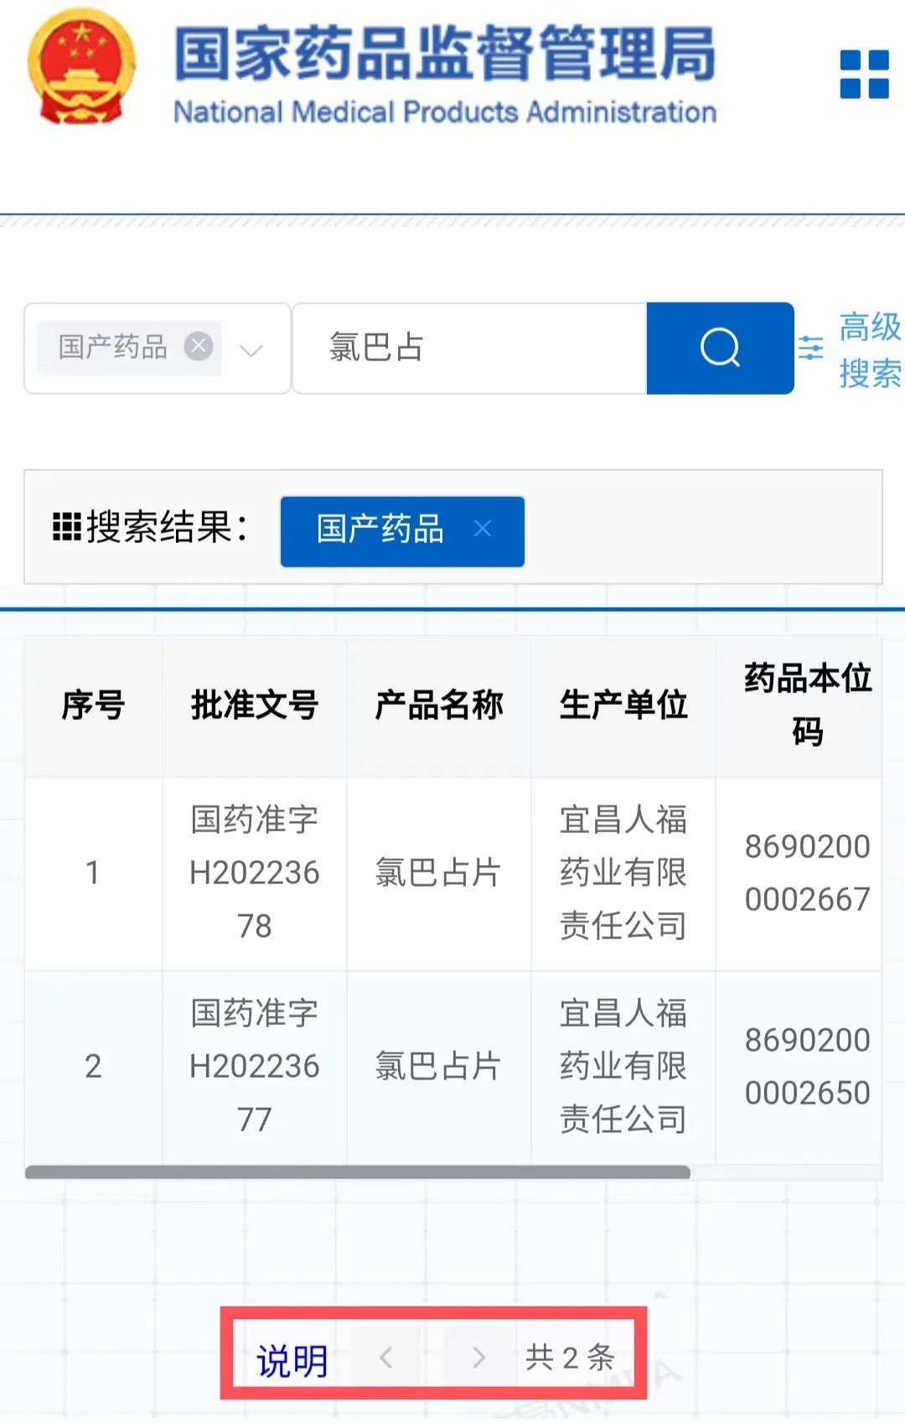Click the 批准文号 column header
The image size is (905, 1423).
pyautogui.click(x=255, y=706)
